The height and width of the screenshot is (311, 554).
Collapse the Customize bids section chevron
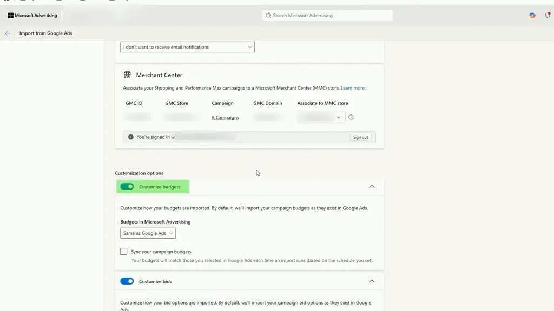pyautogui.click(x=372, y=281)
